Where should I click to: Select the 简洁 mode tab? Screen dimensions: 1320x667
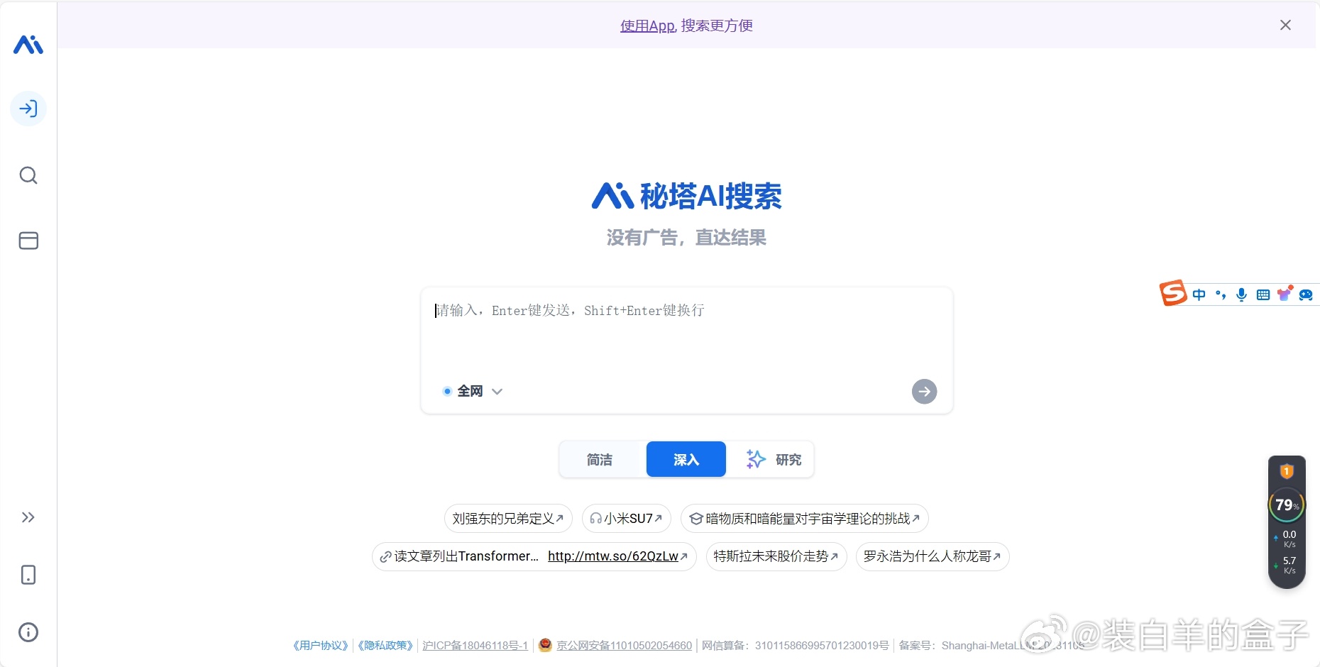point(600,460)
